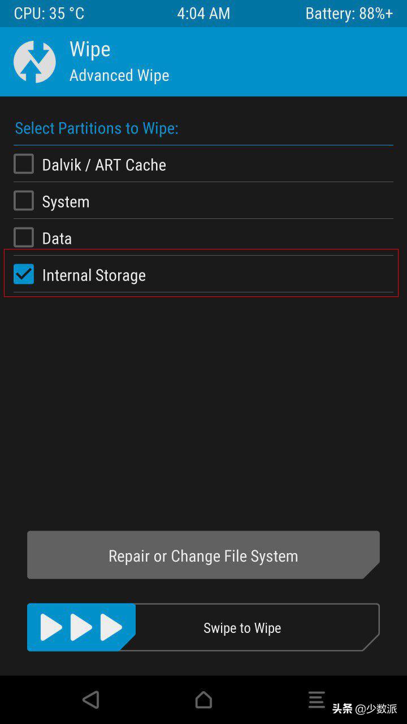The image size is (407, 724).
Task: Open the log console lines icon
Action: click(x=317, y=700)
